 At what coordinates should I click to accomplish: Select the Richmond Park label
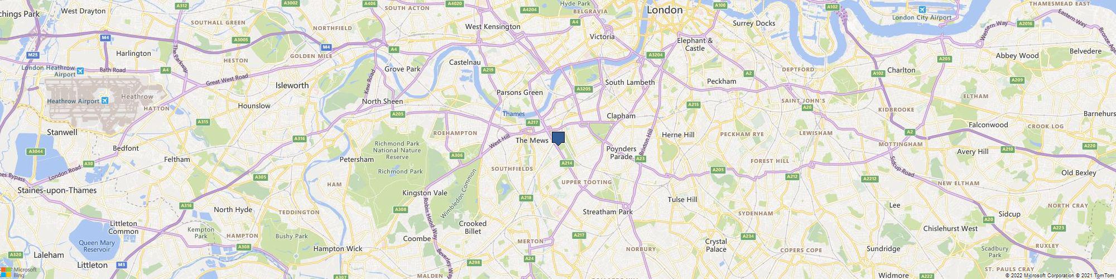400,171
